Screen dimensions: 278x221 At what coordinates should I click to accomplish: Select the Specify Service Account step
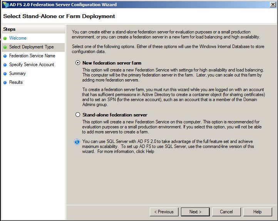[x=32, y=65]
